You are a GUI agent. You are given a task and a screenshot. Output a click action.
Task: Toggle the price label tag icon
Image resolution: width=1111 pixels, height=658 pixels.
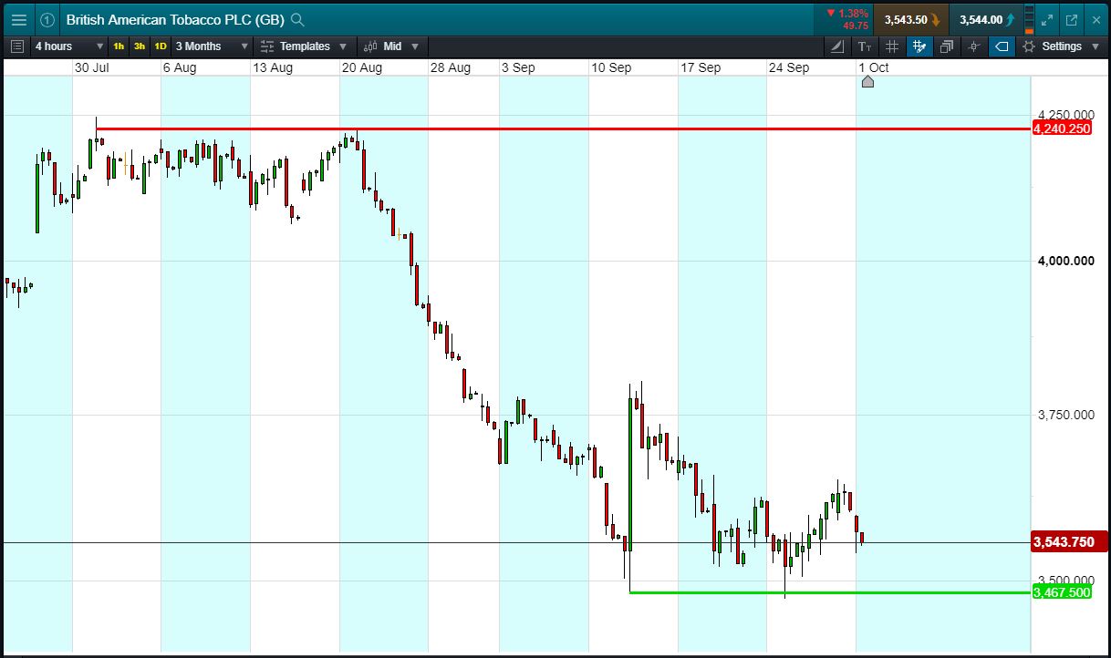tap(1002, 46)
